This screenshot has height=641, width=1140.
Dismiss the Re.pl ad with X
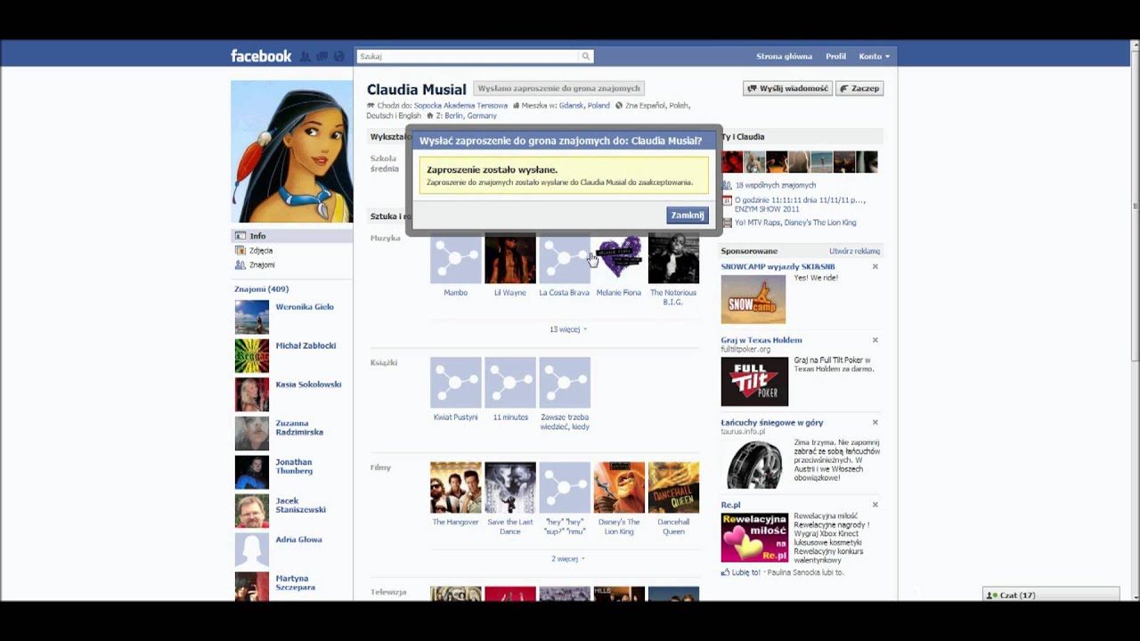[x=875, y=505]
